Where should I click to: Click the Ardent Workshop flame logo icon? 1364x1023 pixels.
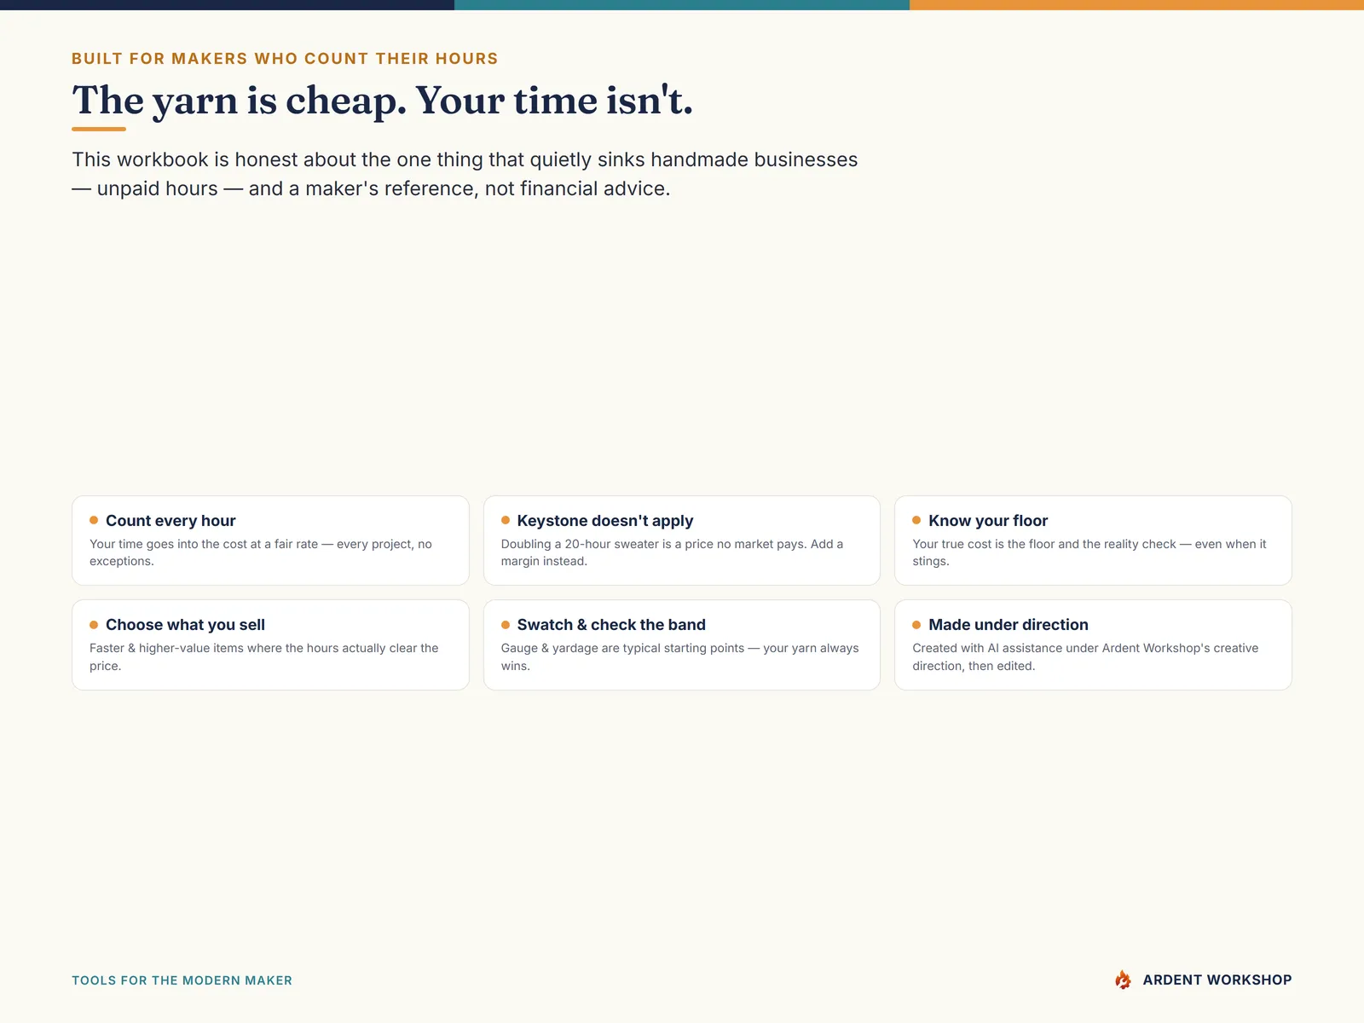point(1123,980)
